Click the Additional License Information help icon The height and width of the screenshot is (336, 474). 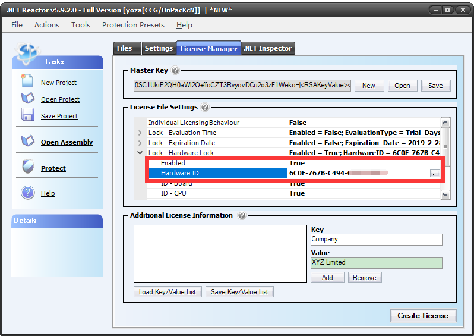[242, 215]
